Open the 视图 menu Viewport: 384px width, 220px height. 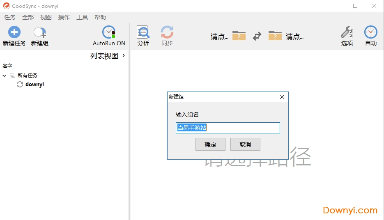(46, 17)
